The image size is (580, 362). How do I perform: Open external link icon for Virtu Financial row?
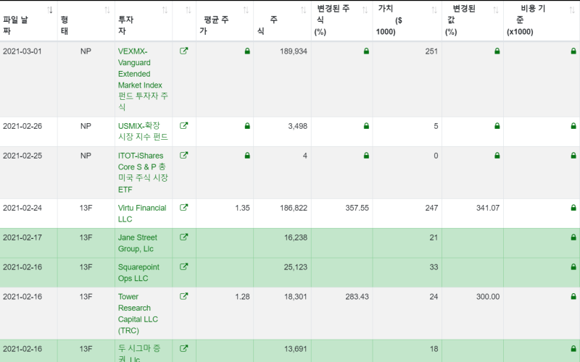pyautogui.click(x=184, y=208)
